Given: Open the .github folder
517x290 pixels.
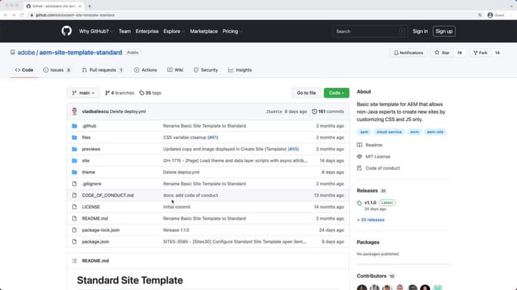Looking at the screenshot, I should click(x=89, y=126).
